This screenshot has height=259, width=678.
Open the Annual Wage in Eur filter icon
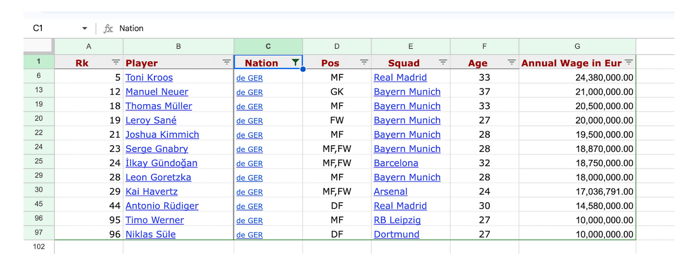click(x=628, y=62)
